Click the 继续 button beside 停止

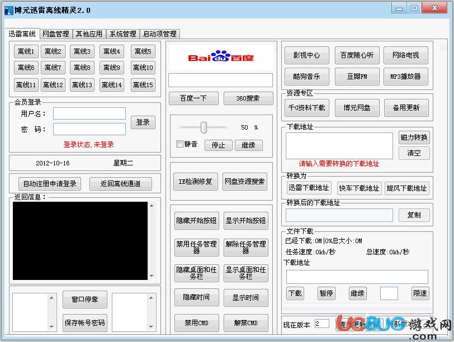pyautogui.click(x=249, y=145)
